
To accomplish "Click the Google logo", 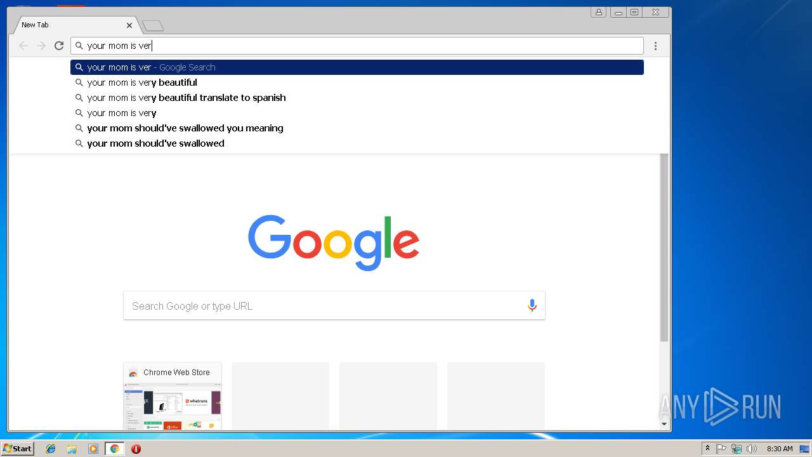I will (x=334, y=242).
